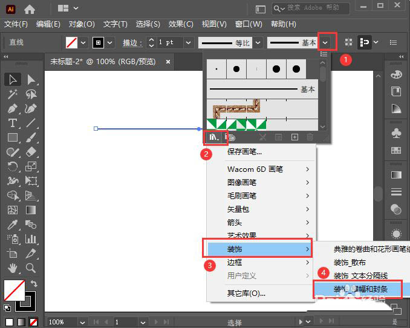Close the 未标题-2 document tab
Screen dimensions: 410x328
pos(168,62)
